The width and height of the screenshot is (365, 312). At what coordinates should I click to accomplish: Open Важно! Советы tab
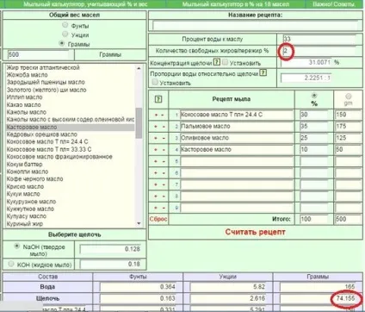tap(334, 4)
